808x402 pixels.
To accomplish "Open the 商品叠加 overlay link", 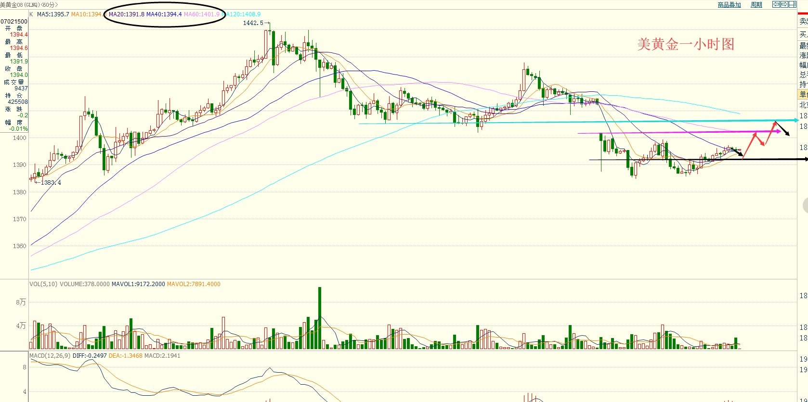I will click(729, 5).
